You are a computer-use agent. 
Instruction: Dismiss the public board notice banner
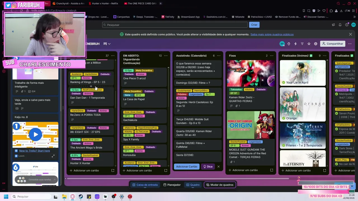coord(350,34)
